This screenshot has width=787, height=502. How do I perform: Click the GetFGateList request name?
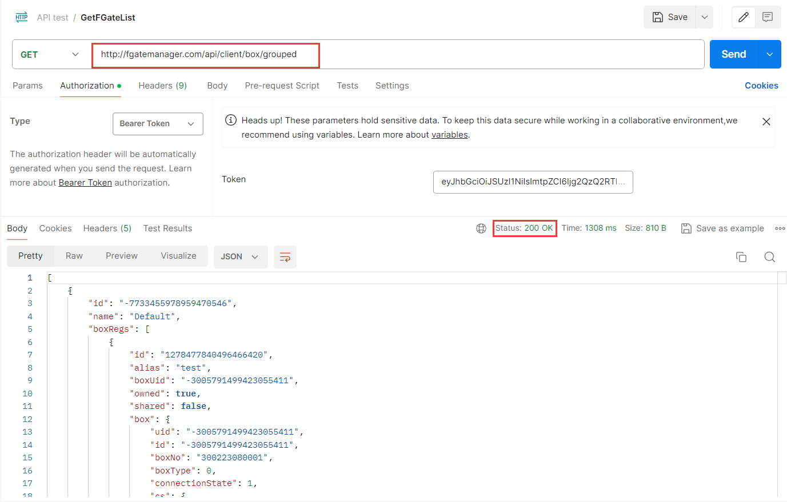108,18
